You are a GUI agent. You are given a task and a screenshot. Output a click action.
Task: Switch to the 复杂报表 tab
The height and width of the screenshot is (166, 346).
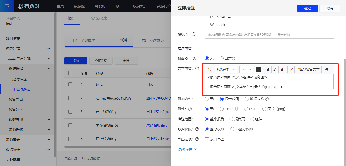pyautogui.click(x=99, y=18)
